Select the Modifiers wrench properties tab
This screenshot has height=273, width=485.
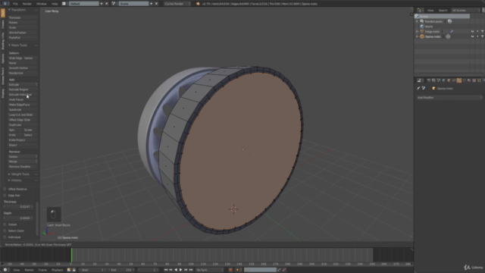pyautogui.click(x=459, y=80)
